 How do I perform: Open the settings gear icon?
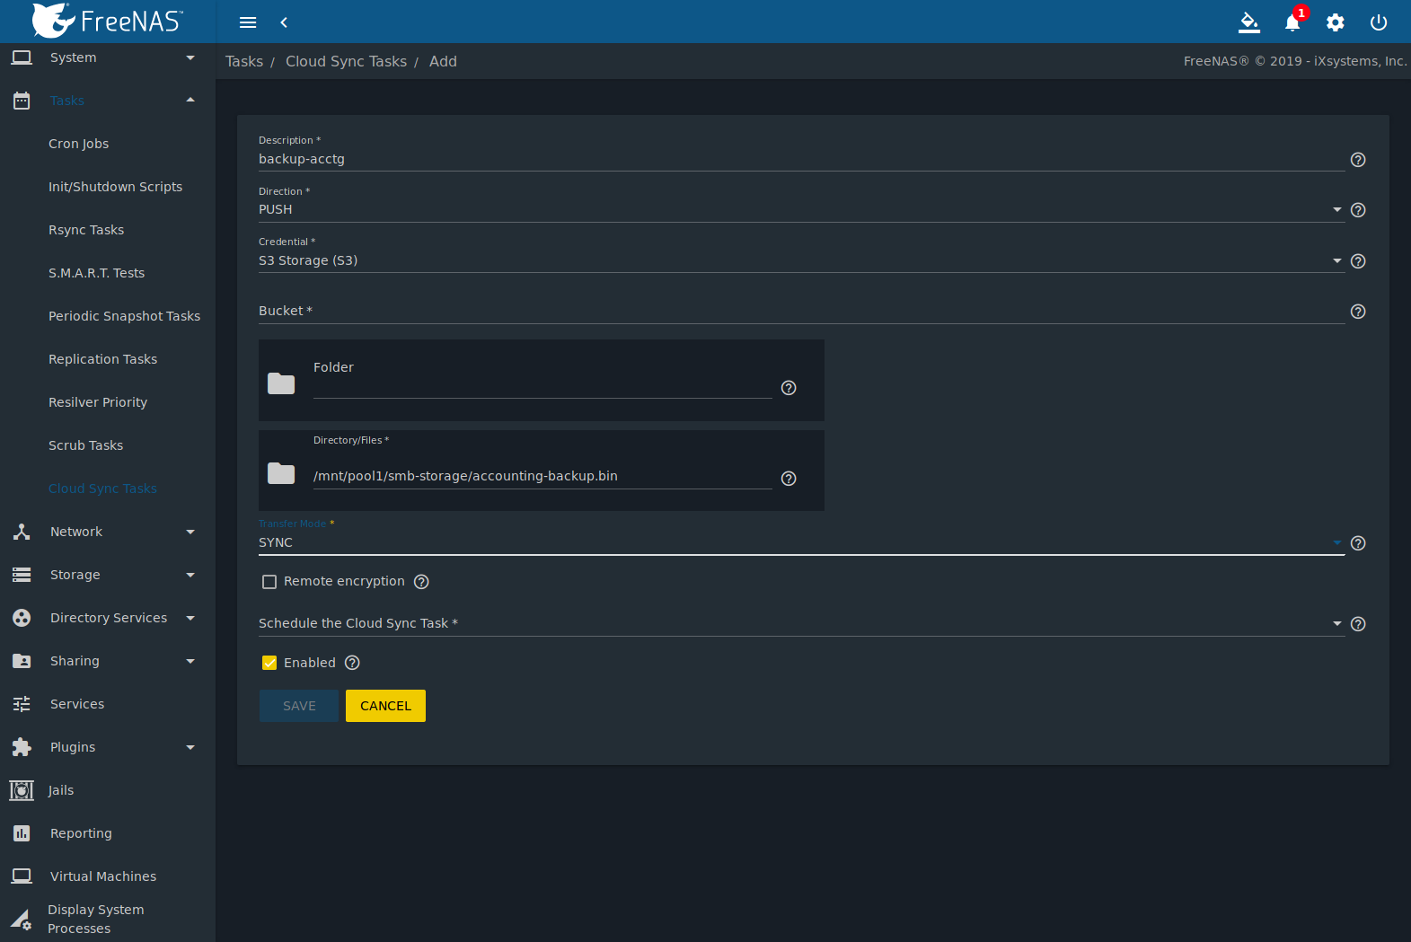1336,22
